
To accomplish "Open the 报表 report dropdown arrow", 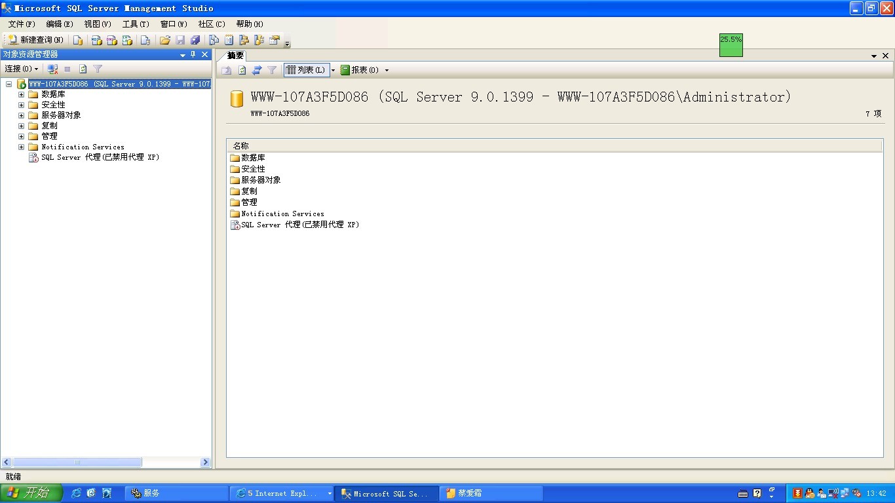I will 387,70.
